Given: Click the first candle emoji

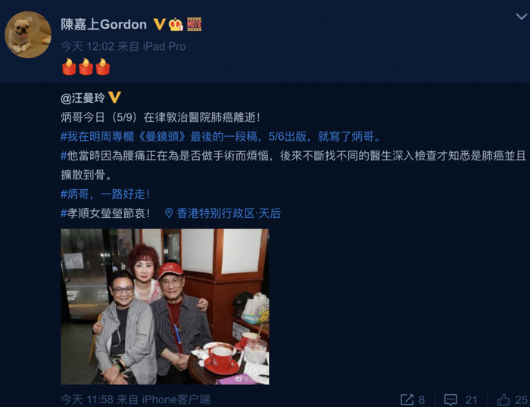Looking at the screenshot, I should coord(69,67).
